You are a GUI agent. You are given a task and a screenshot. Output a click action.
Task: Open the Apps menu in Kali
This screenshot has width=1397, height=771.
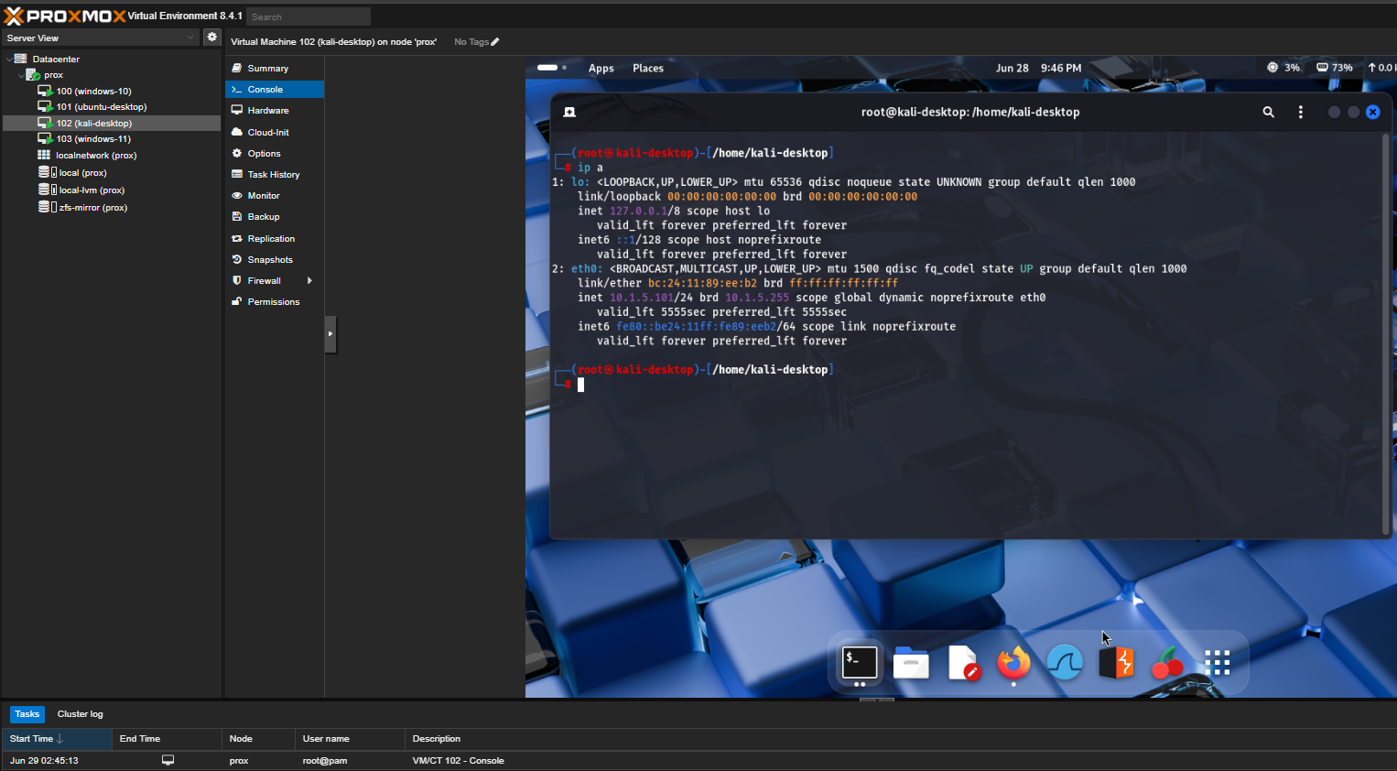(601, 68)
